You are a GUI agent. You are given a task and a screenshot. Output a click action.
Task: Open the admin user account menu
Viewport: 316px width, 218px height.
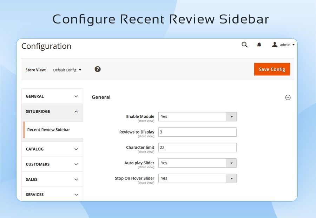coord(283,45)
